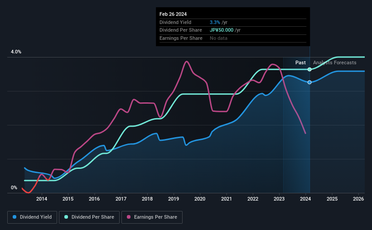Click the blue dividend yield marker at Feb 2024

pos(309,82)
